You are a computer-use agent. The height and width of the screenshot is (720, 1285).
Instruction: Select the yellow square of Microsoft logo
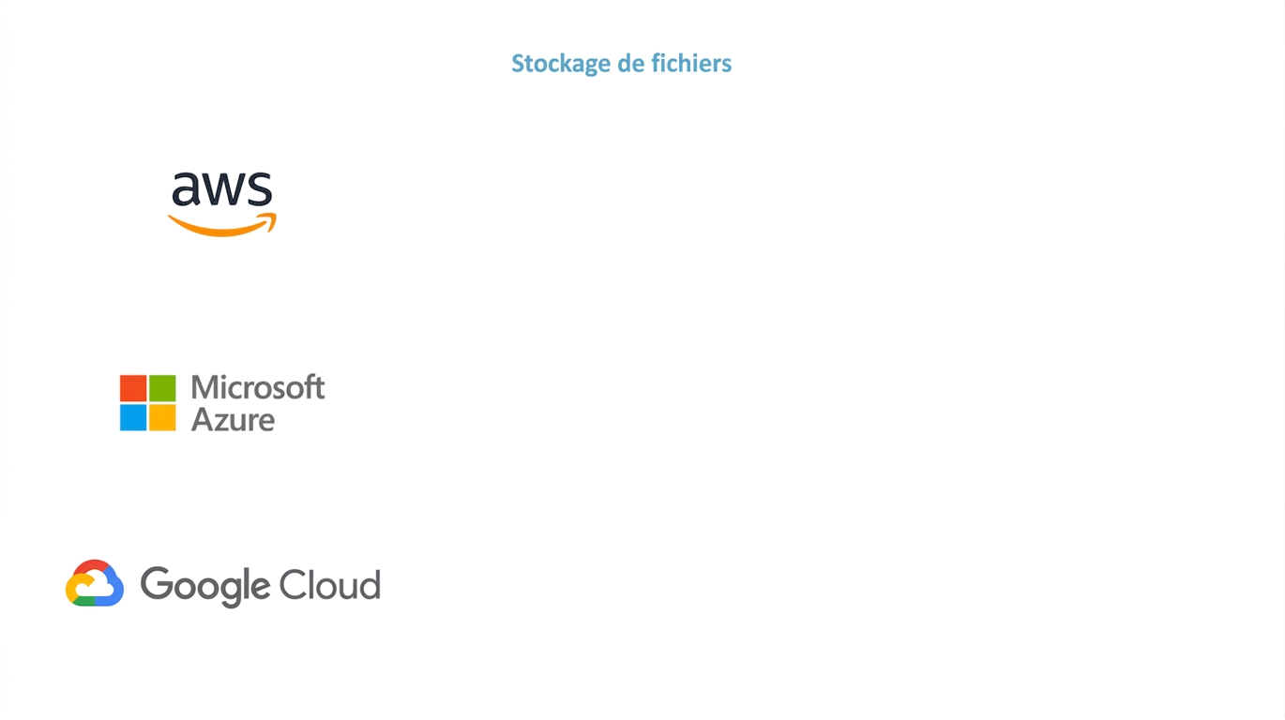162,417
